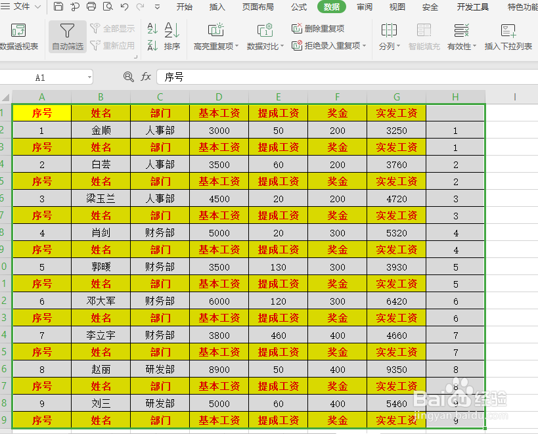Switch to the 安全 tab
538x434 pixels.
click(430, 7)
